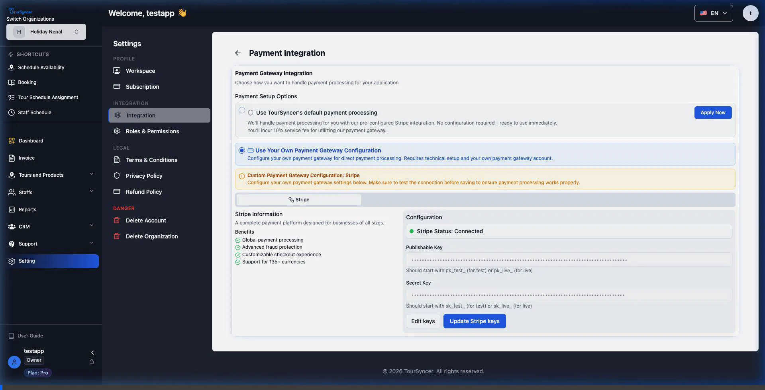Open the Holiday Nepal organization switcher
The width and height of the screenshot is (765, 390).
[x=46, y=31]
